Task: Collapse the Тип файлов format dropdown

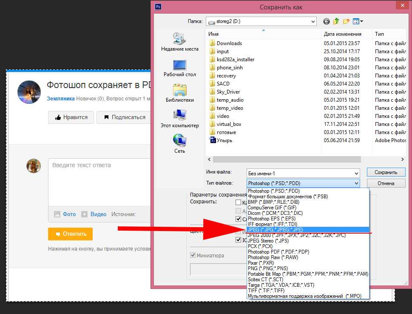Action: click(356, 183)
